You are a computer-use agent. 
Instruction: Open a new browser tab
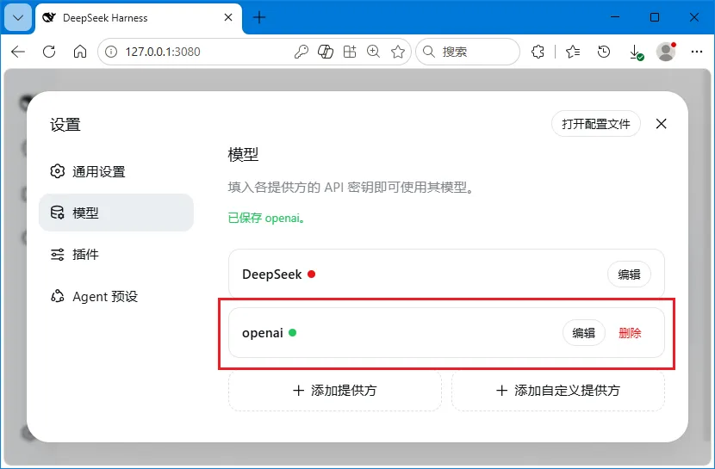click(259, 18)
